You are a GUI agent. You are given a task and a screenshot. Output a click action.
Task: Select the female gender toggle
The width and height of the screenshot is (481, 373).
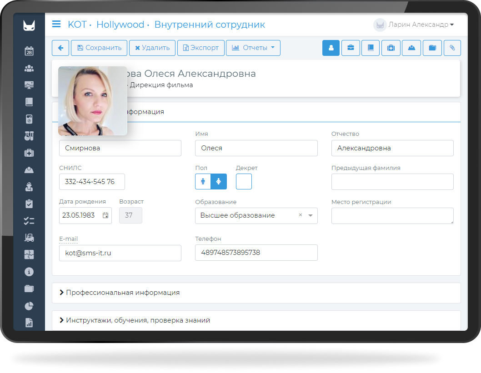click(x=219, y=181)
